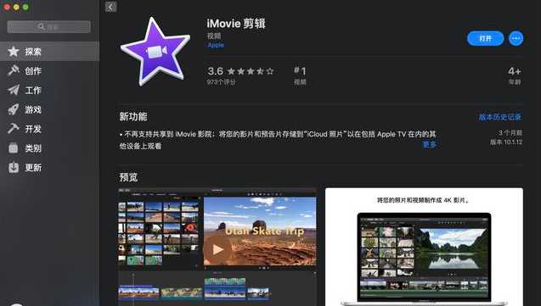This screenshot has width=541, height=306.
Task: Click the yellow minimize window button
Action: [16, 7]
